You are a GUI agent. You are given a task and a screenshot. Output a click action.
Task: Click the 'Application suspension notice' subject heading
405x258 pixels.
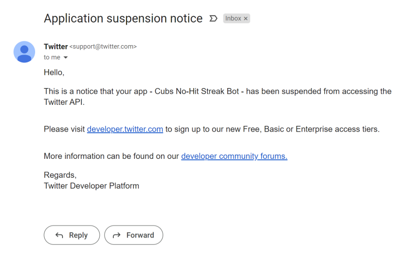pos(123,18)
